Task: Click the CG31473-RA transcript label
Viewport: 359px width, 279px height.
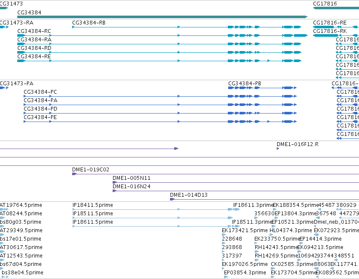Action: tap(17, 23)
